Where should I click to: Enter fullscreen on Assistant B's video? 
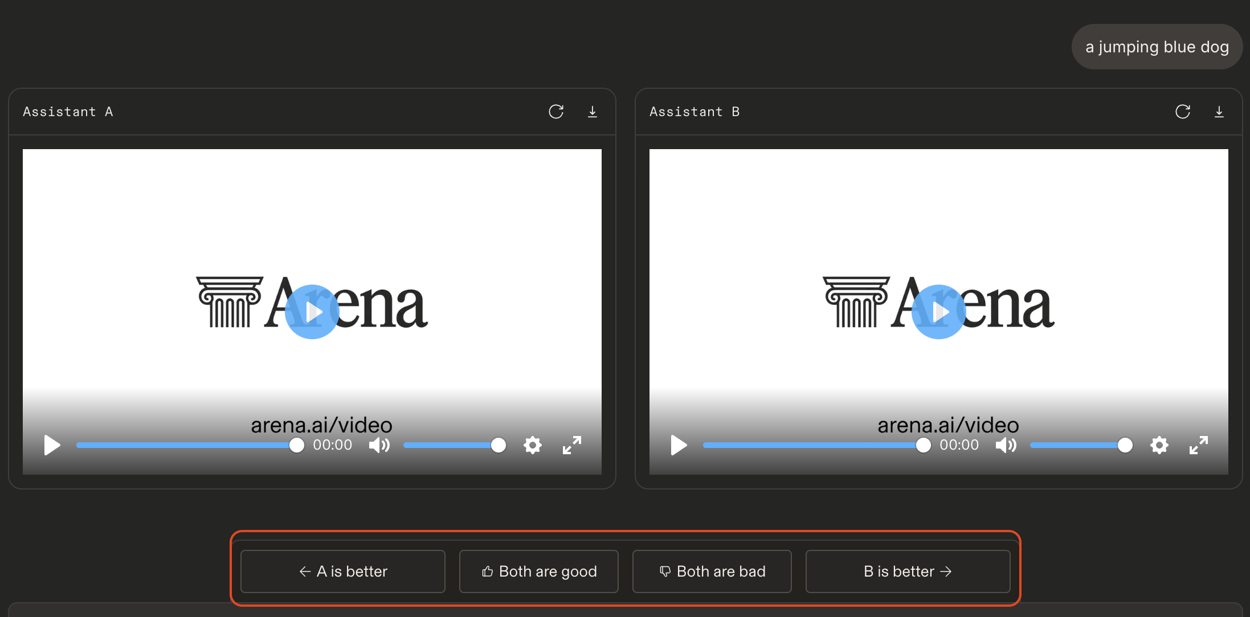1199,445
